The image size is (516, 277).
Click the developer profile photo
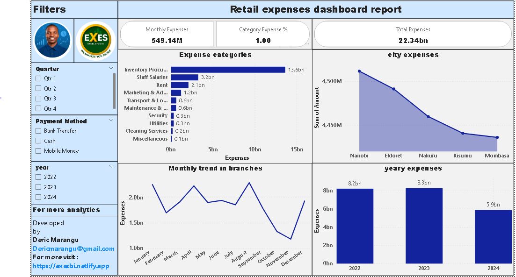(x=52, y=40)
